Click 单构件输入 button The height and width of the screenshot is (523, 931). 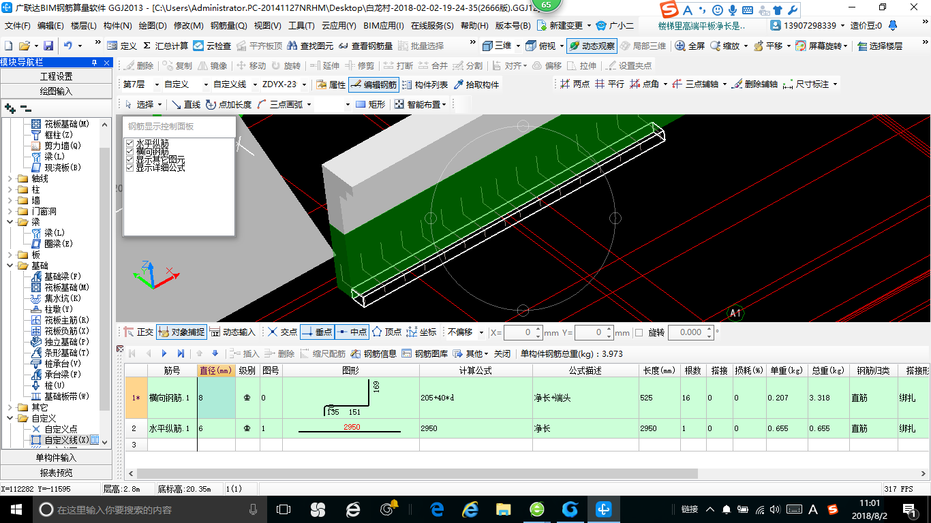click(56, 458)
